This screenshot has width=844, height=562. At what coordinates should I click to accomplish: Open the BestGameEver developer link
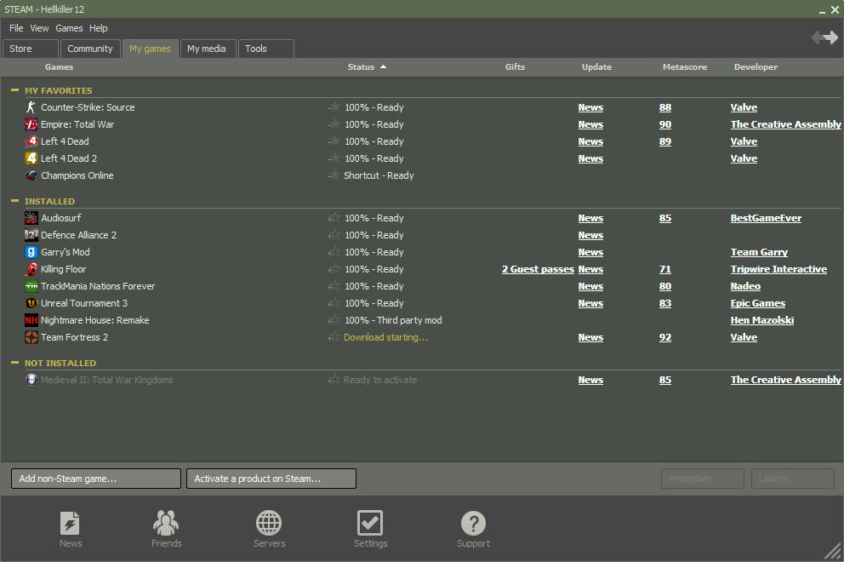(766, 218)
